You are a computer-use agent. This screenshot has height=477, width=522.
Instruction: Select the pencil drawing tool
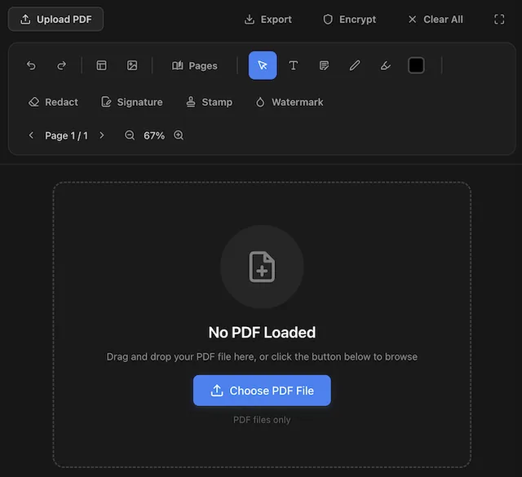[x=355, y=65]
